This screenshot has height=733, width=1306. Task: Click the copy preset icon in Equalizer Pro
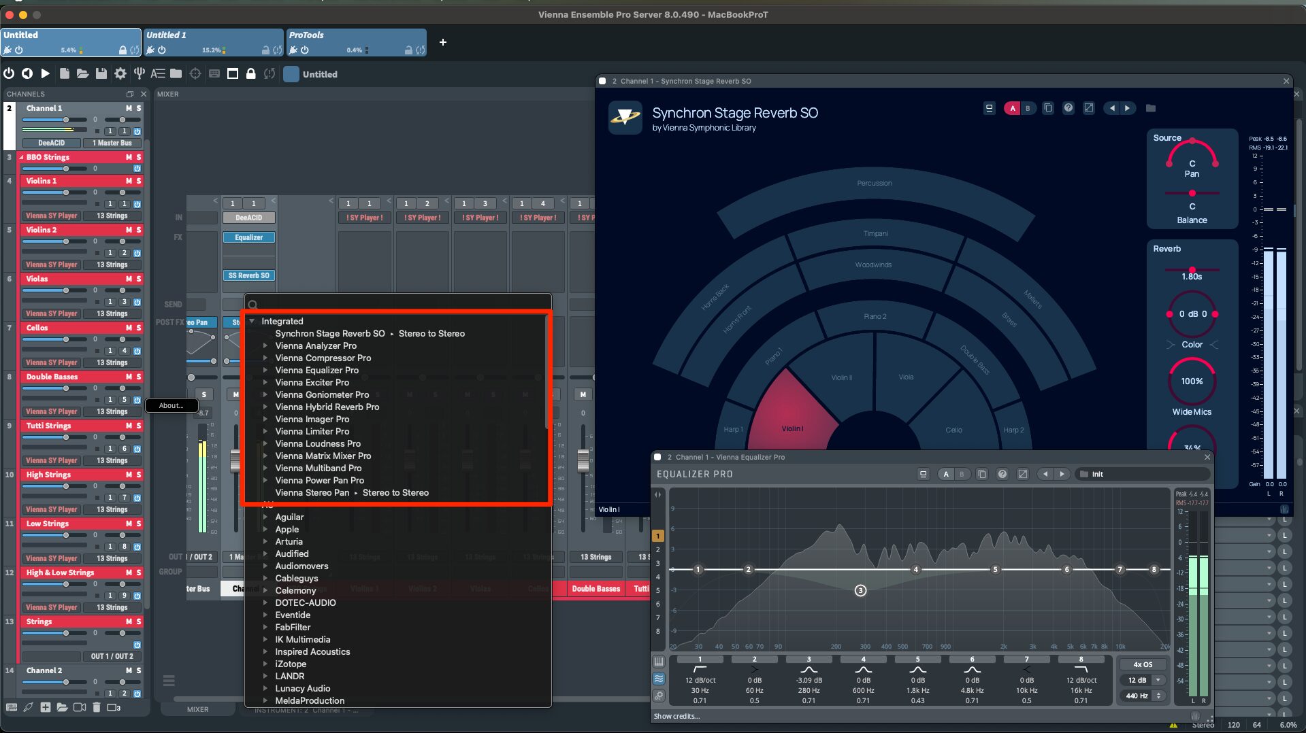coord(981,474)
